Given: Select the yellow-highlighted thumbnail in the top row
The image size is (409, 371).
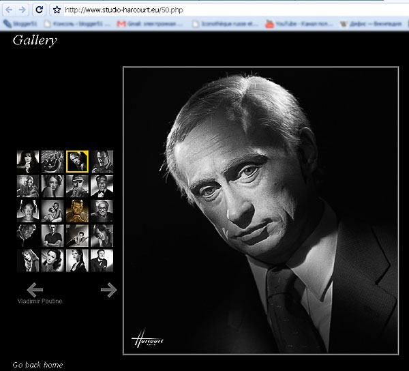Looking at the screenshot, I should (77, 162).
